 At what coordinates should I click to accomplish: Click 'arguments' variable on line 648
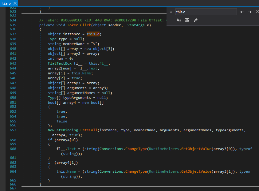[77, 88]
